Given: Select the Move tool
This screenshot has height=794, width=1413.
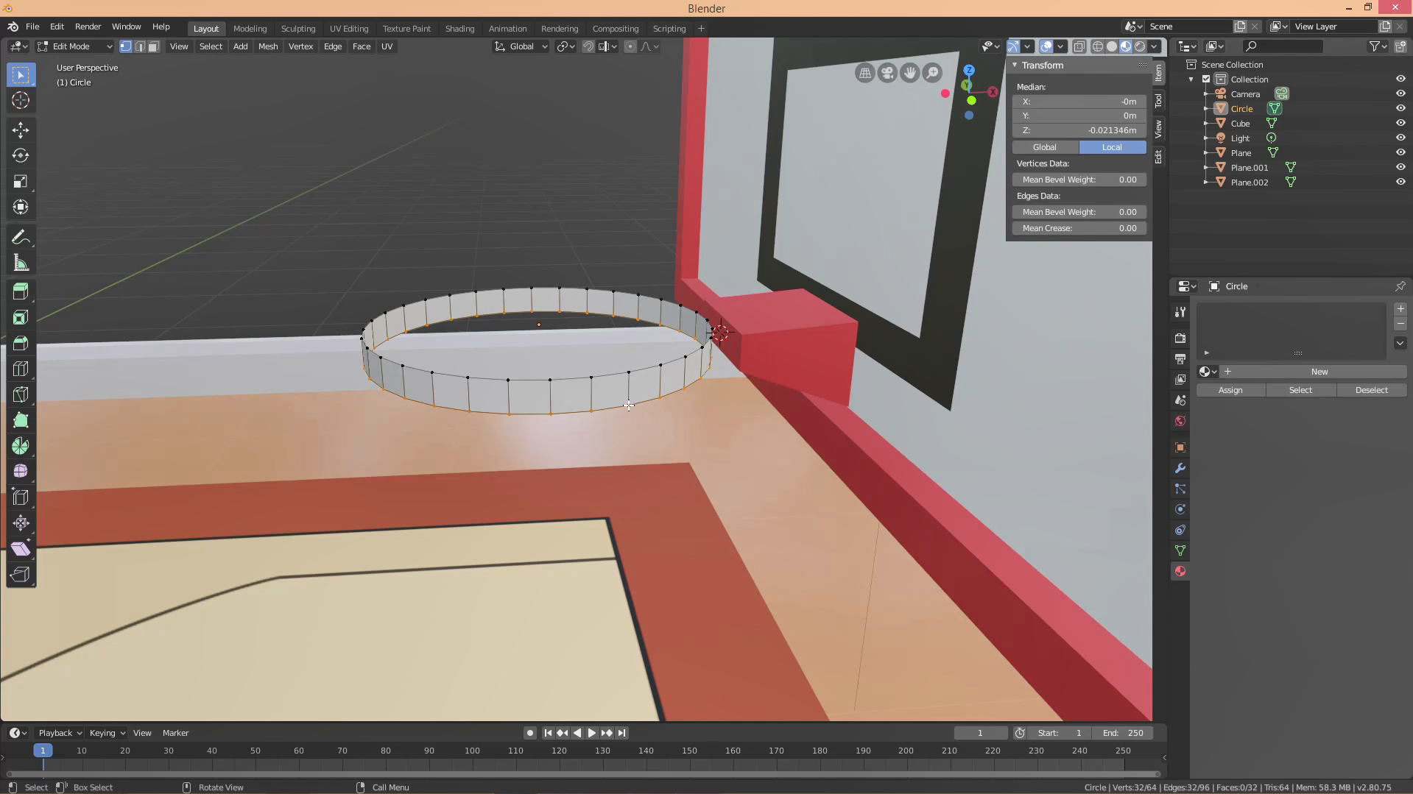Looking at the screenshot, I should pyautogui.click(x=21, y=130).
